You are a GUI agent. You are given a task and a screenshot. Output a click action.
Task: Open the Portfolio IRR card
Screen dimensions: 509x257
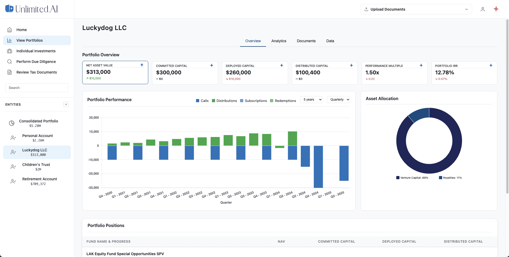(x=464, y=73)
